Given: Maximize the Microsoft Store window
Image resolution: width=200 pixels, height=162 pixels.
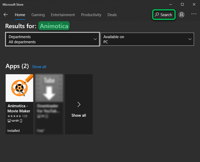Looking at the screenshot, I should pos(182,4).
